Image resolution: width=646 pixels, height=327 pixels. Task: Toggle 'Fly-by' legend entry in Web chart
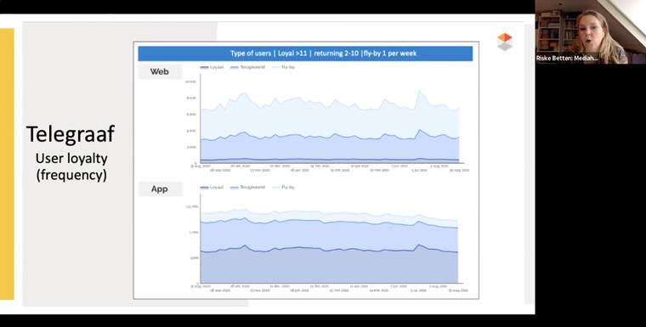(284, 67)
